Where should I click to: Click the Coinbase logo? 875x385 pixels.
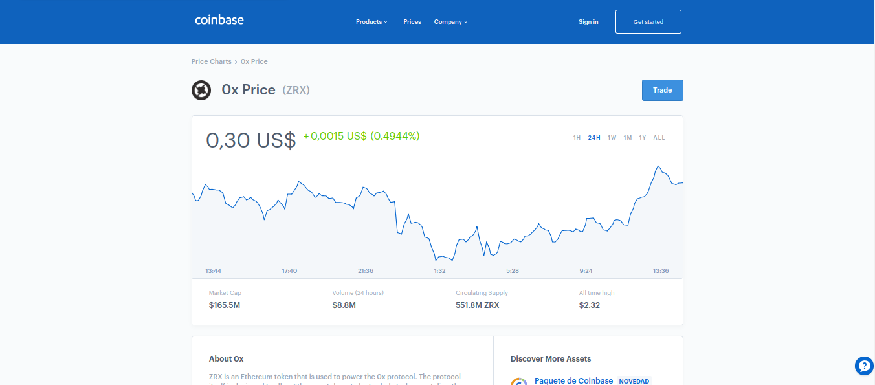219,20
